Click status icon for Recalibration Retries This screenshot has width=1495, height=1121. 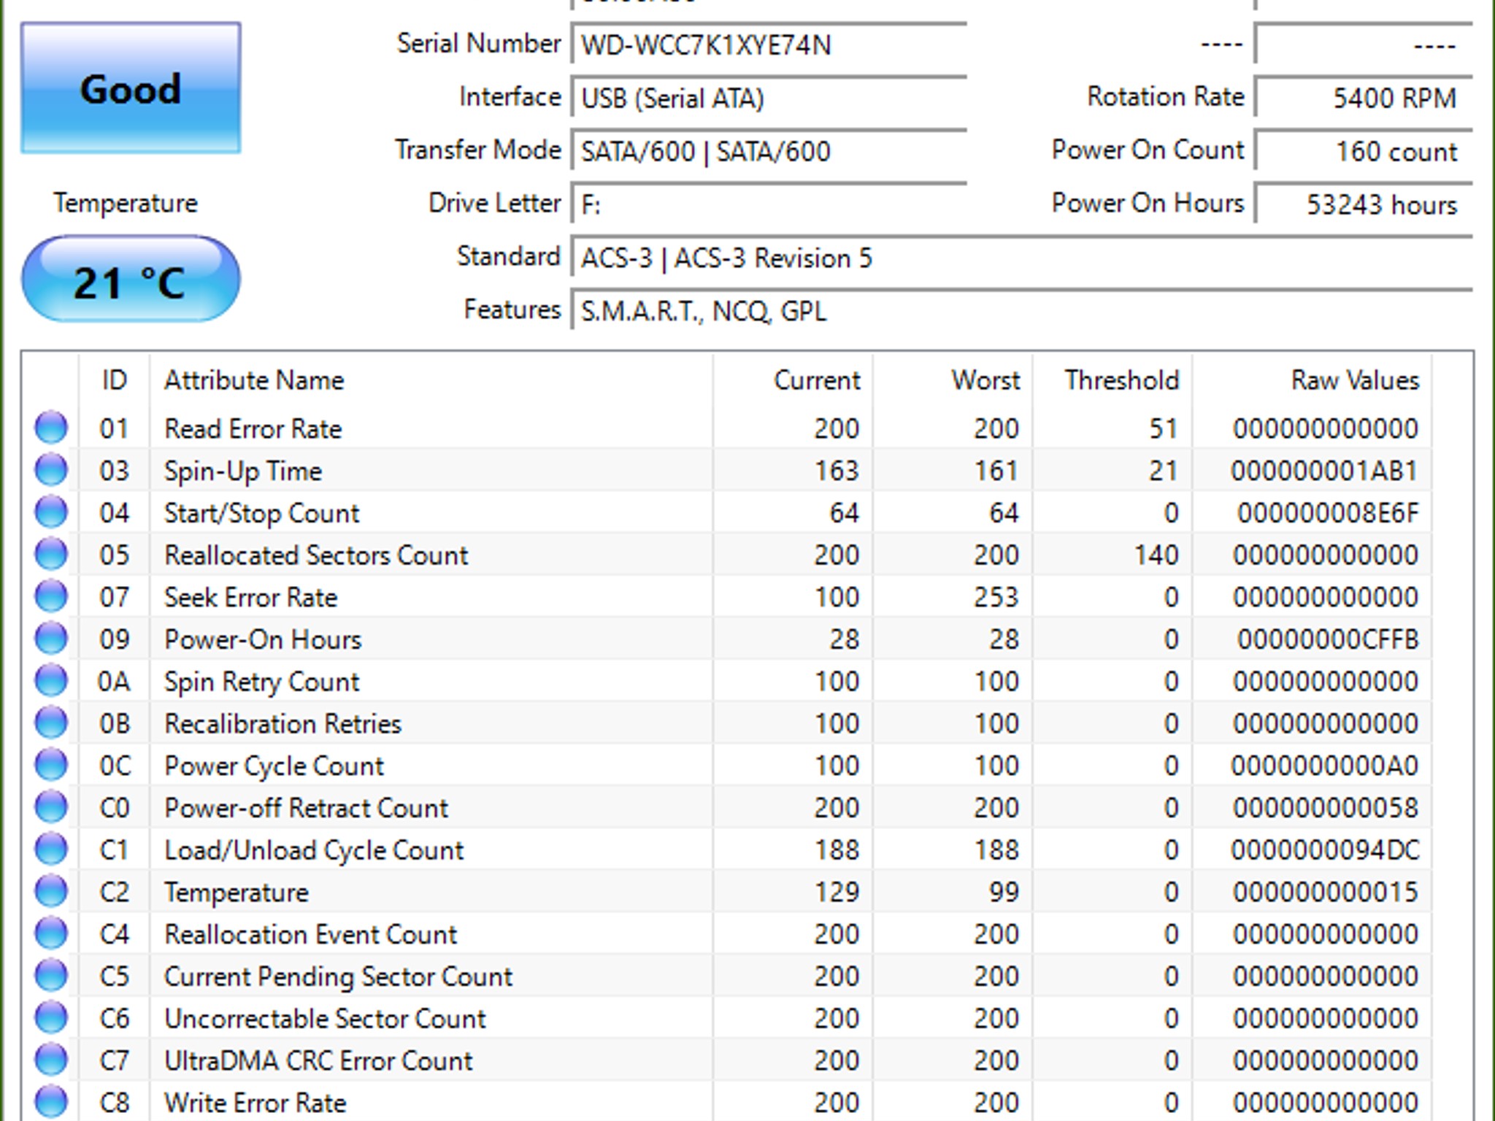[51, 723]
